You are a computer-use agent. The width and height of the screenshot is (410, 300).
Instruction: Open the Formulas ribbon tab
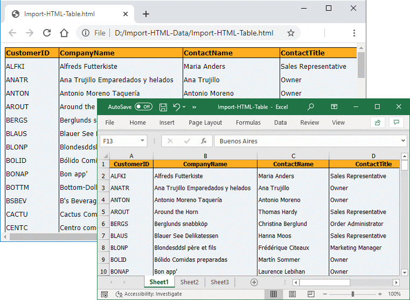point(248,123)
